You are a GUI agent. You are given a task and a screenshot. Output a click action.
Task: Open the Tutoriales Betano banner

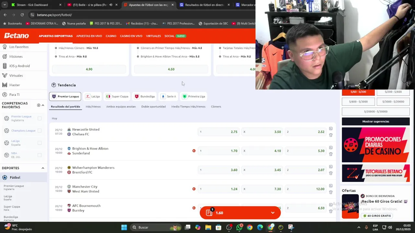(375, 173)
